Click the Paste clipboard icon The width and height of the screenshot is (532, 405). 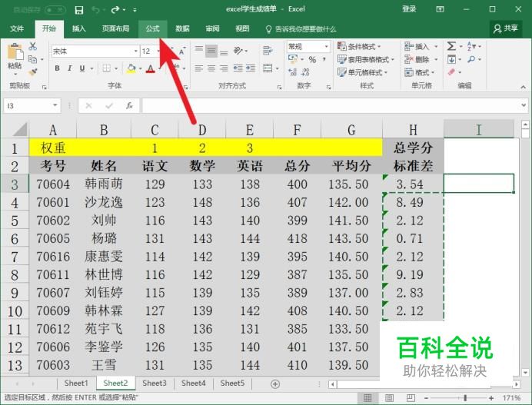pyautogui.click(x=15, y=52)
